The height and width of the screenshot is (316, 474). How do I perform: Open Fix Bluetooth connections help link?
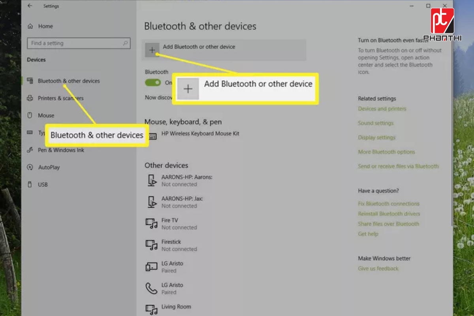[389, 204]
